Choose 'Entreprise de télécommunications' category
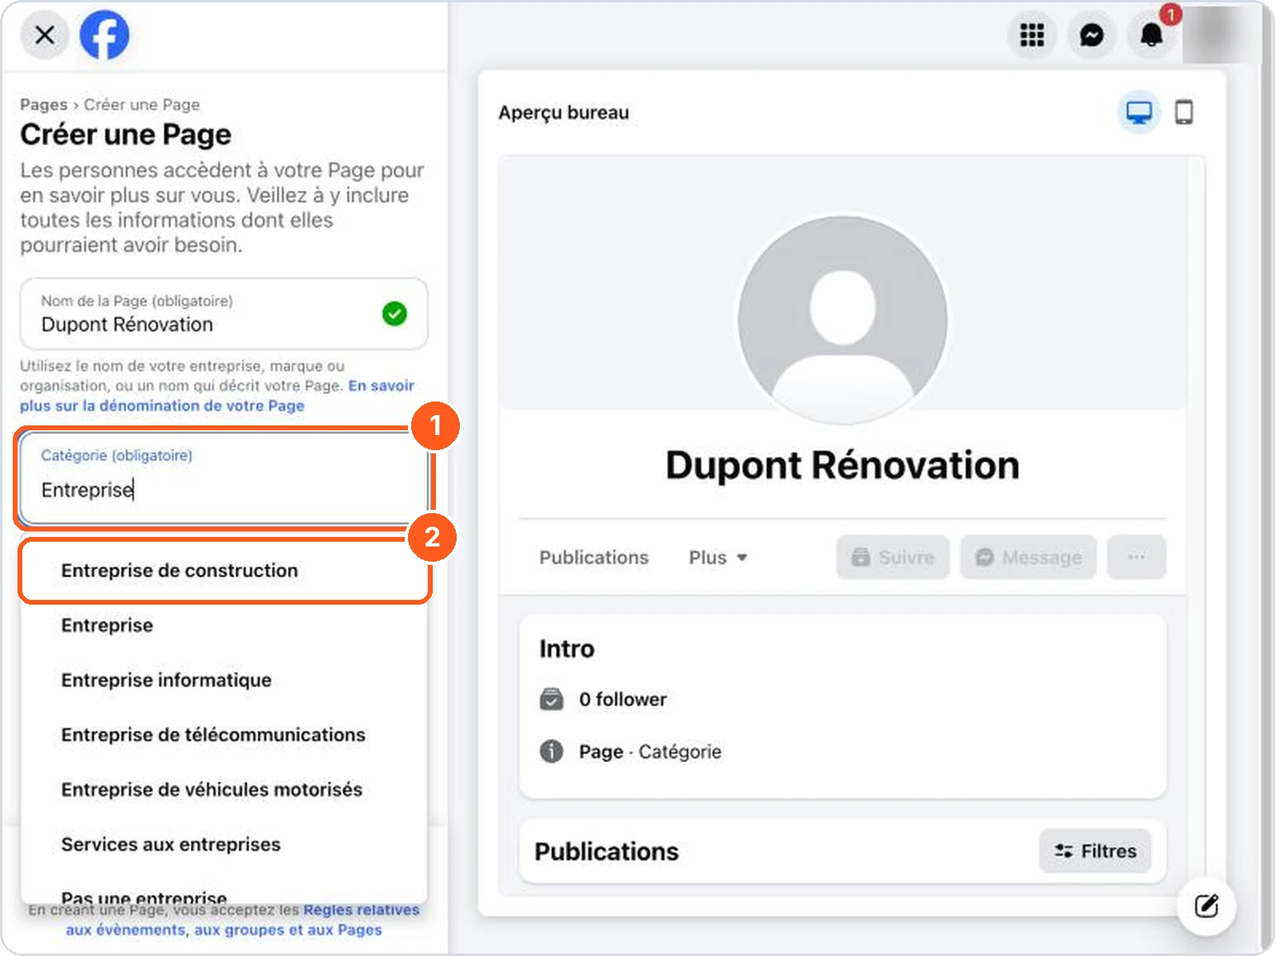The height and width of the screenshot is (956, 1275). coord(224,735)
